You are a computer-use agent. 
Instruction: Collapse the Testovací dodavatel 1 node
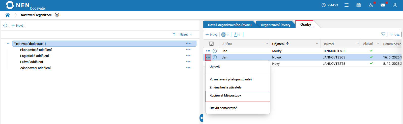tap(8, 44)
